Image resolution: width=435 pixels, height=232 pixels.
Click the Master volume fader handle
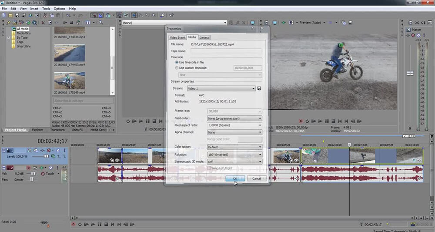[x=410, y=73]
